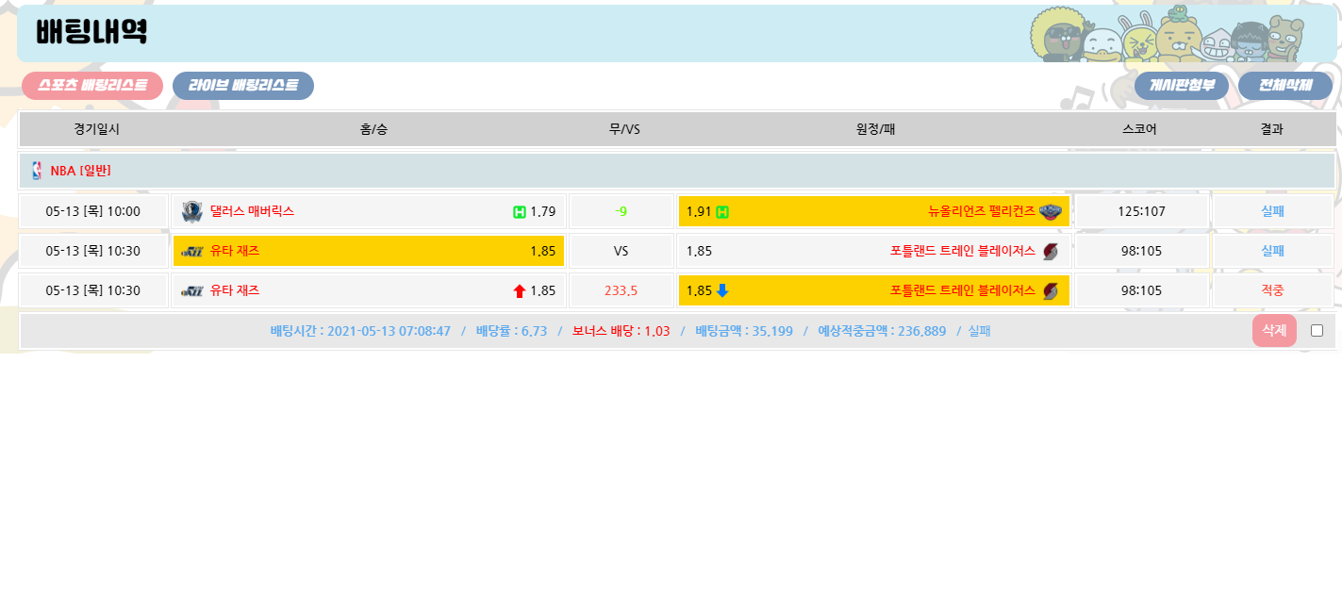This screenshot has height=611, width=1342.
Task: Click Utah Jazz logo in the VS row
Action: pos(192,251)
